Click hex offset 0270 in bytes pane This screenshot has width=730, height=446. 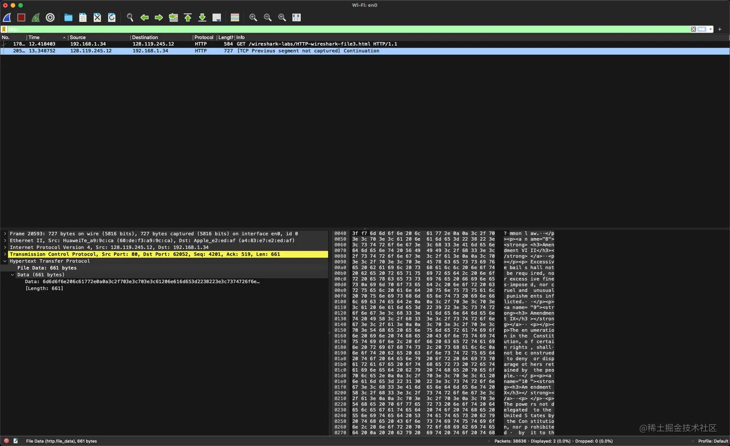[x=340, y=432]
